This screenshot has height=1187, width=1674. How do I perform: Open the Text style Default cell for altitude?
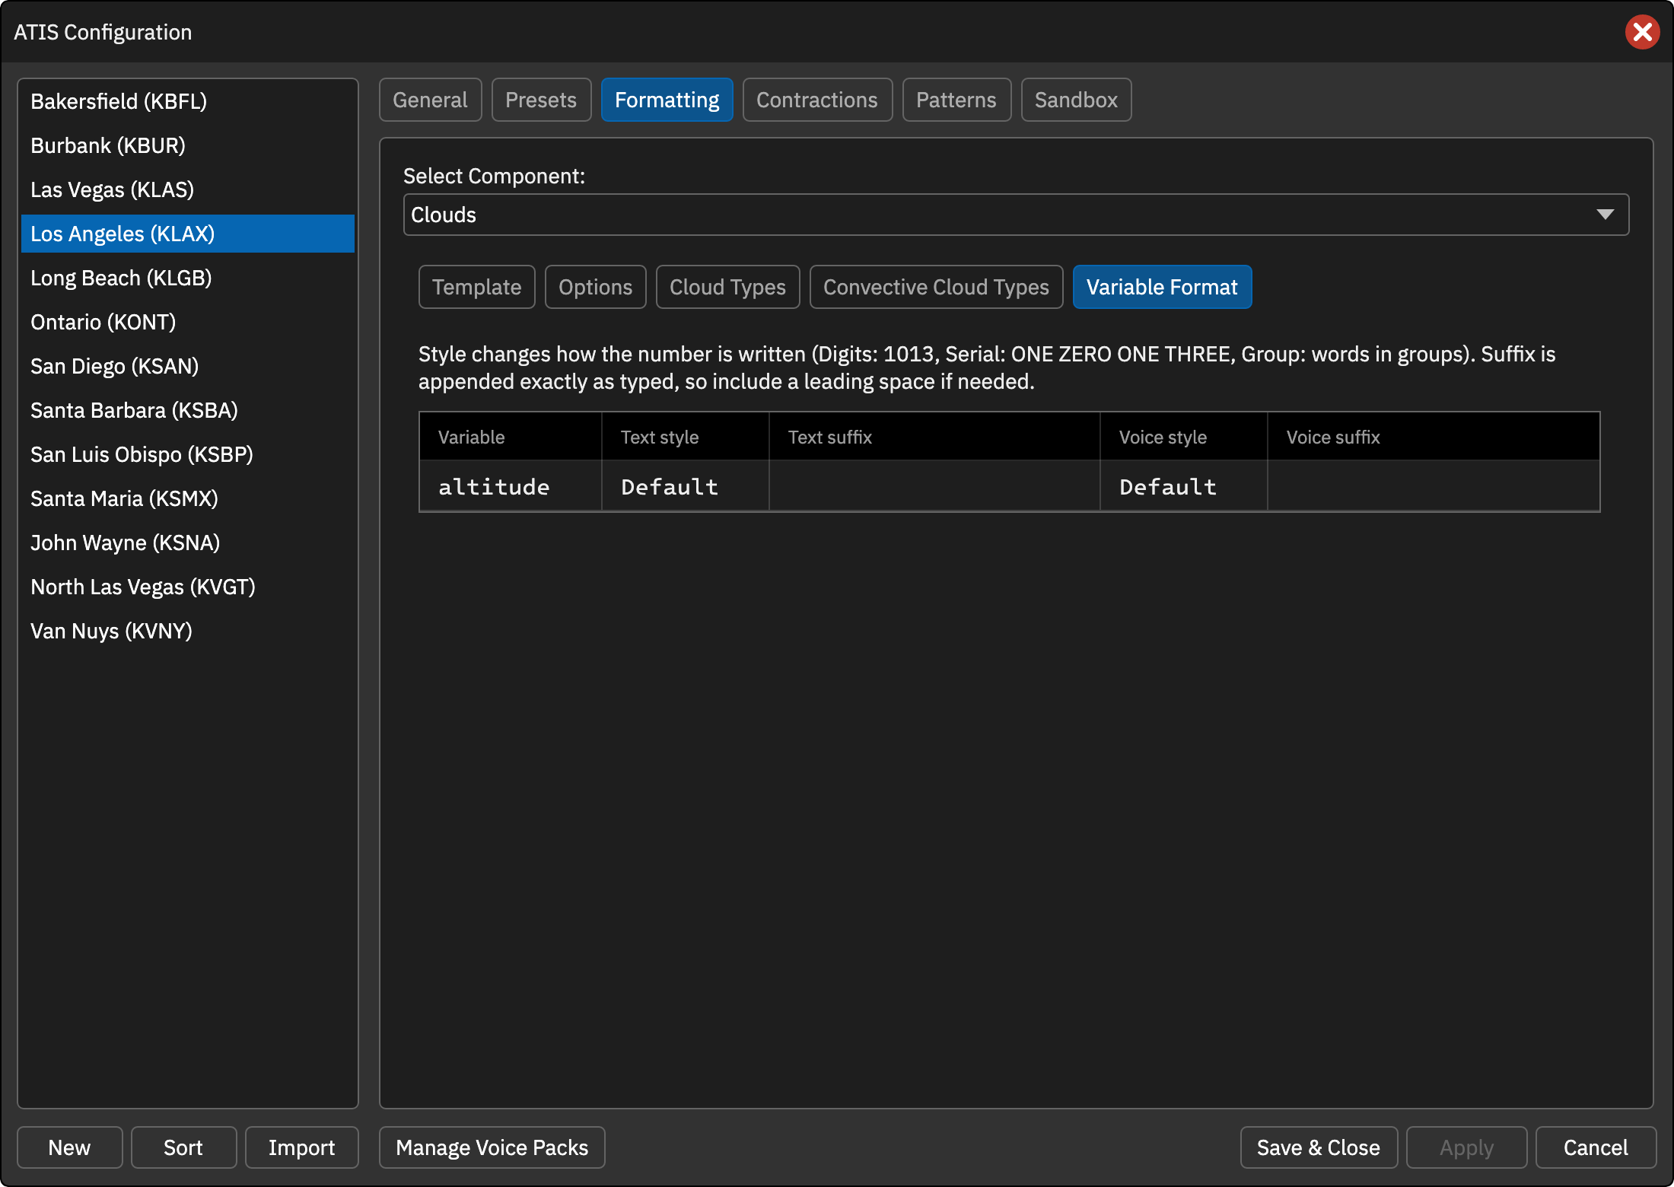685,486
